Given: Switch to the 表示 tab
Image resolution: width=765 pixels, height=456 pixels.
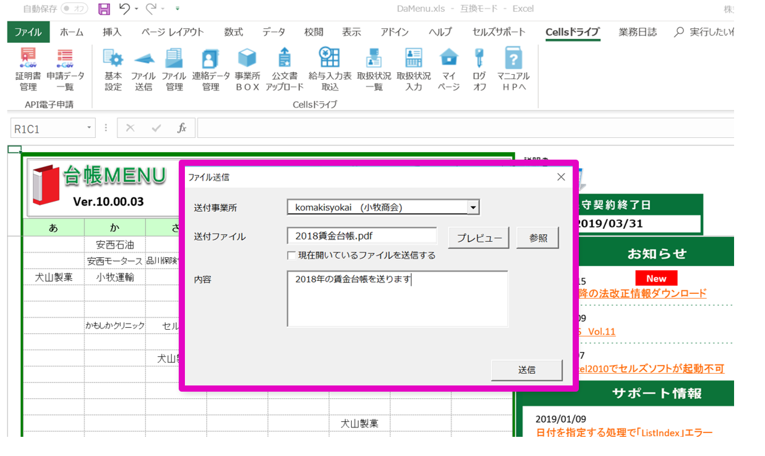Looking at the screenshot, I should coord(351,32).
